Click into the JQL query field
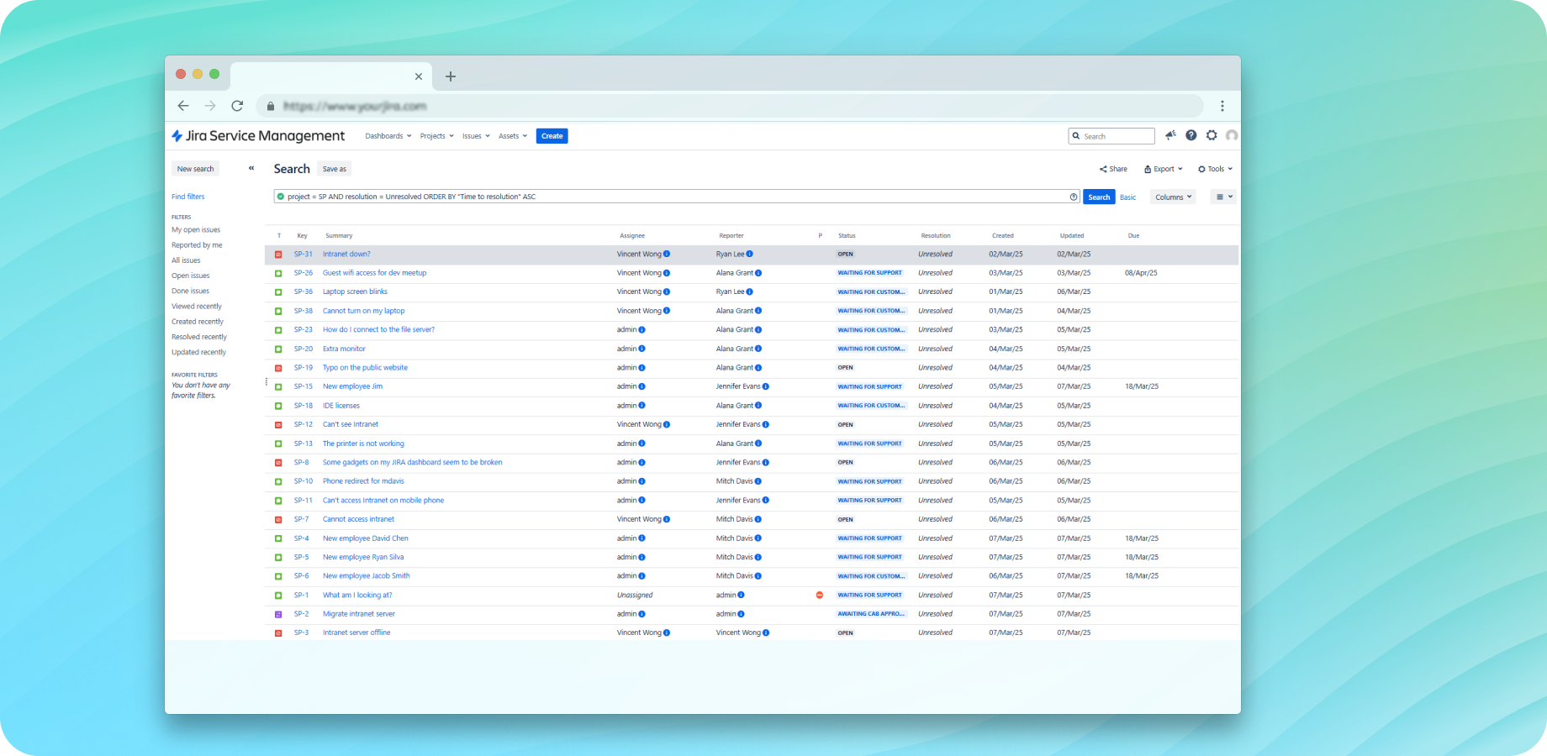This screenshot has width=1547, height=756. 677,197
